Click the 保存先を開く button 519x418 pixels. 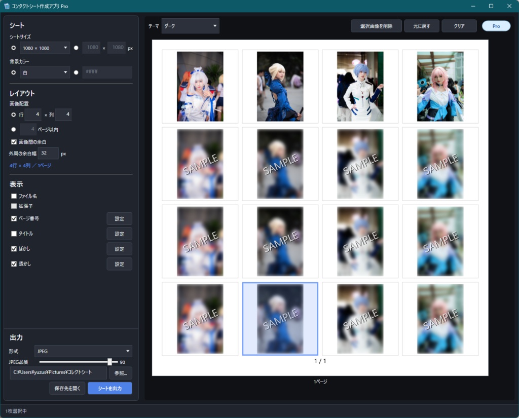67,388
